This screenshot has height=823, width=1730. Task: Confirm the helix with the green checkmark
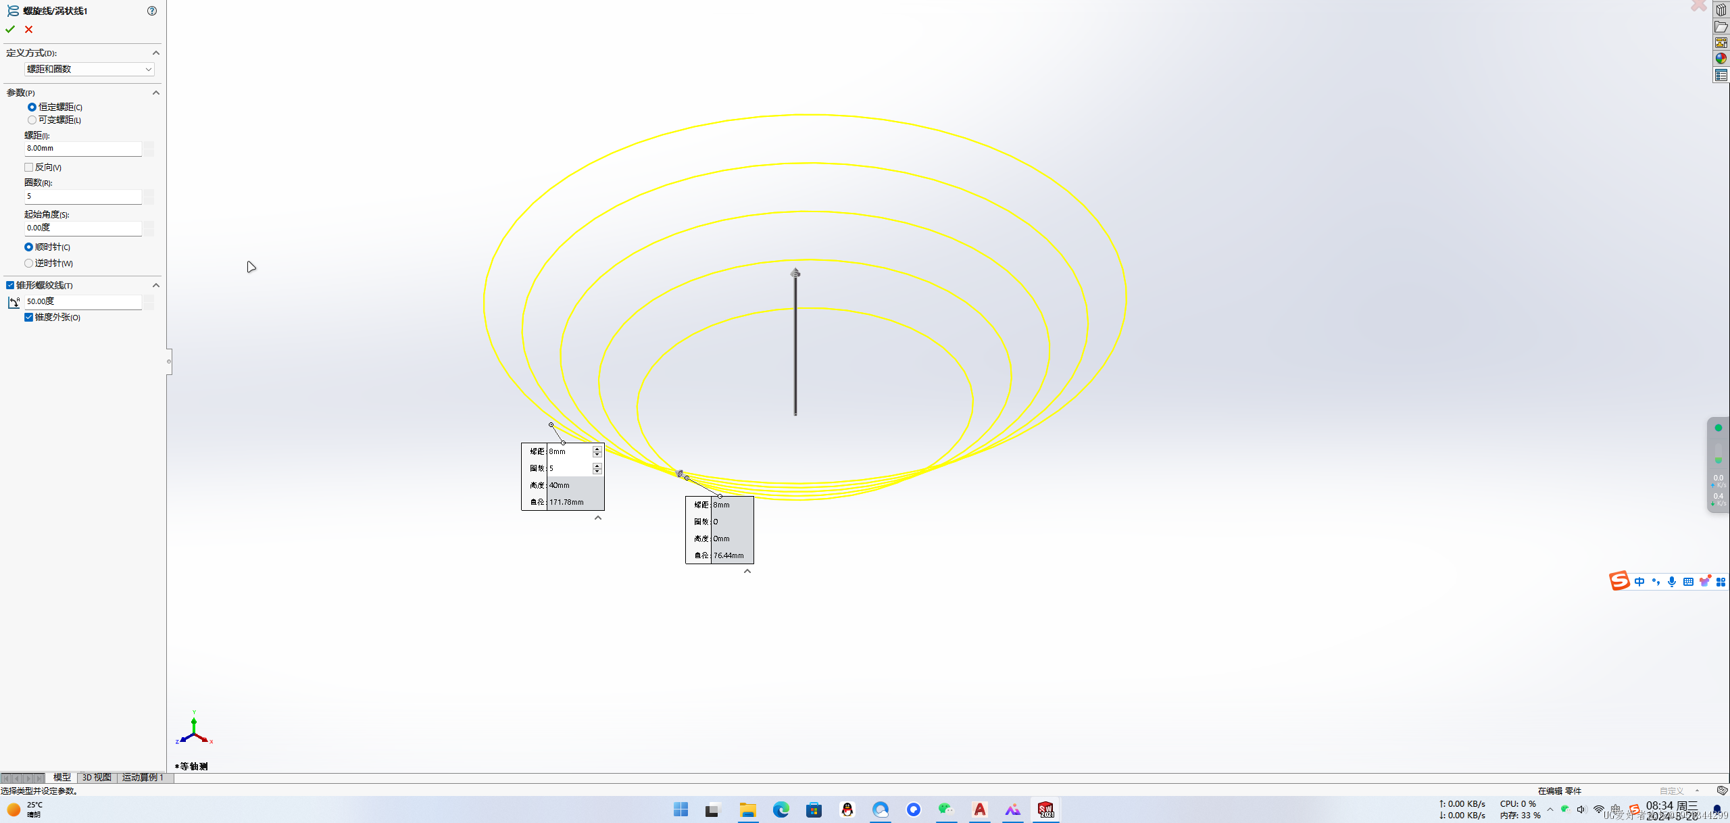[10, 29]
